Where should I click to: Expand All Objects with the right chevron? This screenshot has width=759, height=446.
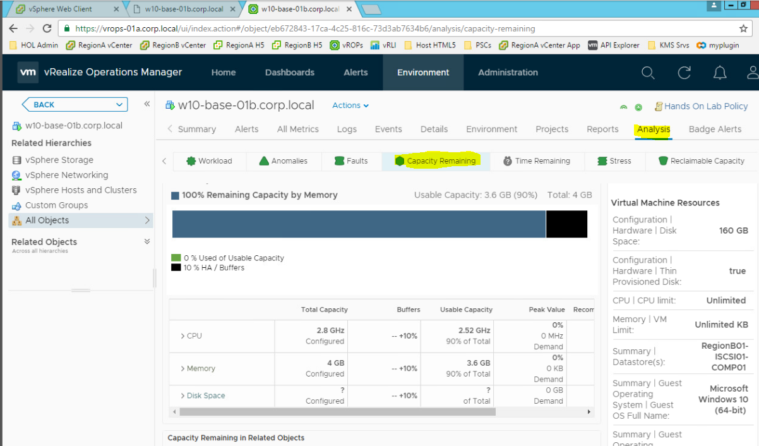pyautogui.click(x=147, y=220)
